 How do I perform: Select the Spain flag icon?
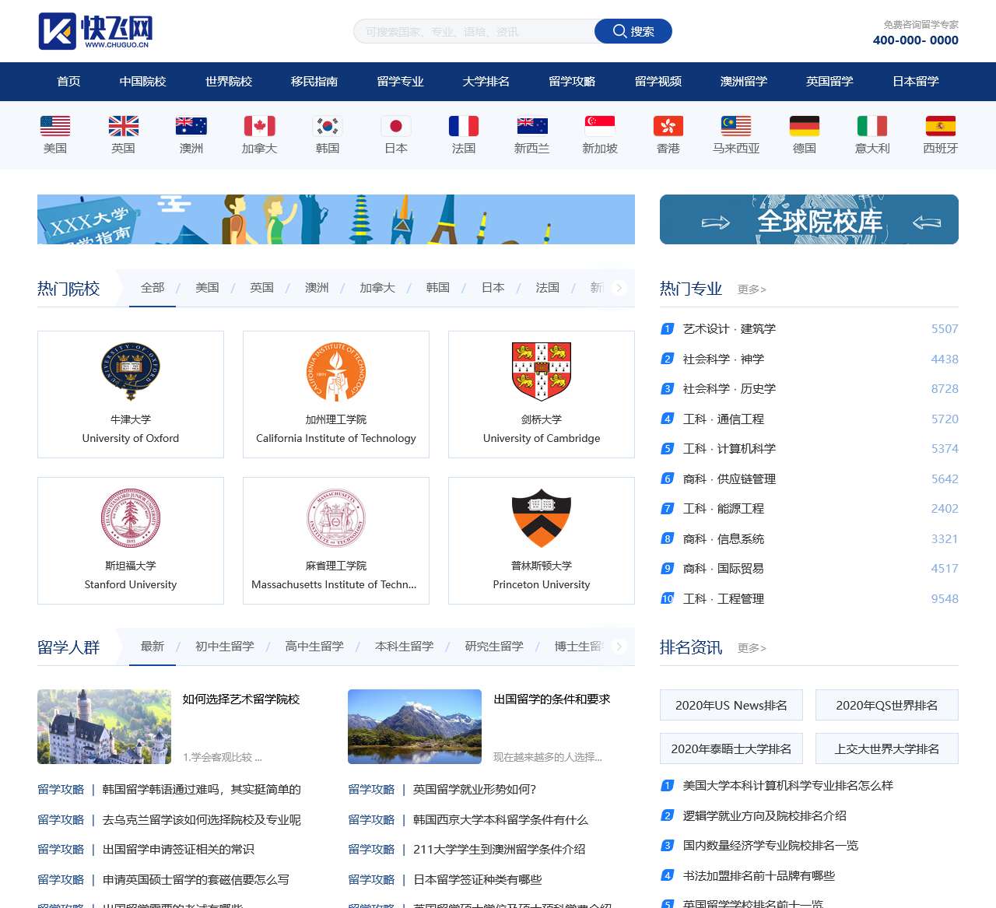(940, 126)
